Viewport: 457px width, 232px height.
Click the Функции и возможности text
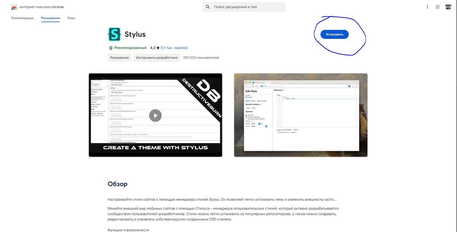point(129,230)
